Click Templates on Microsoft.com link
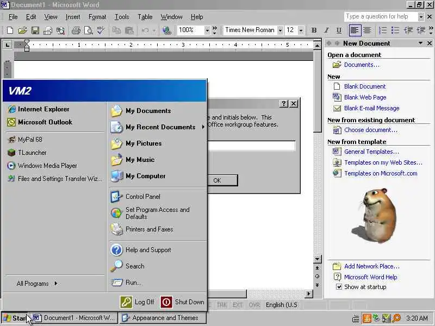Viewport: 435px width, 326px height. pyautogui.click(x=381, y=173)
